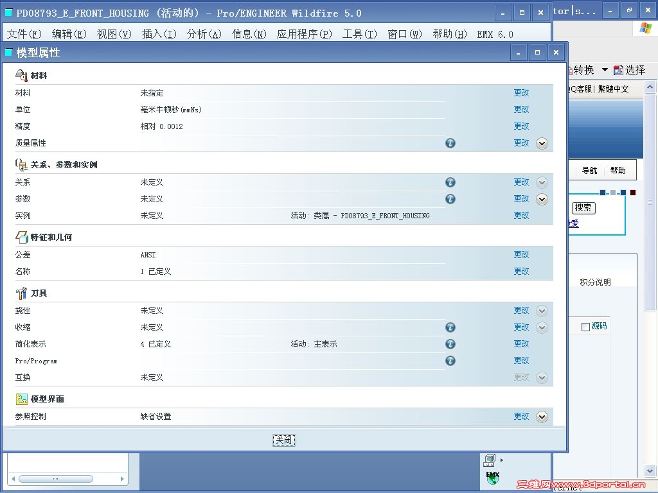Open the 视图(V) menu
This screenshot has height=493, width=658.
point(114,34)
